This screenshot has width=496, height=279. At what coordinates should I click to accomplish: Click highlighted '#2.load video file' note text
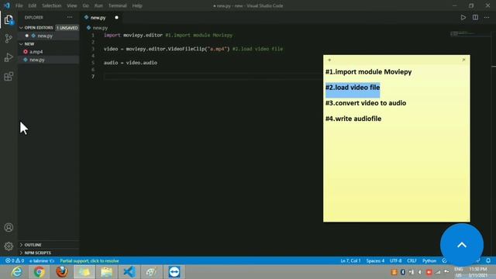point(353,88)
